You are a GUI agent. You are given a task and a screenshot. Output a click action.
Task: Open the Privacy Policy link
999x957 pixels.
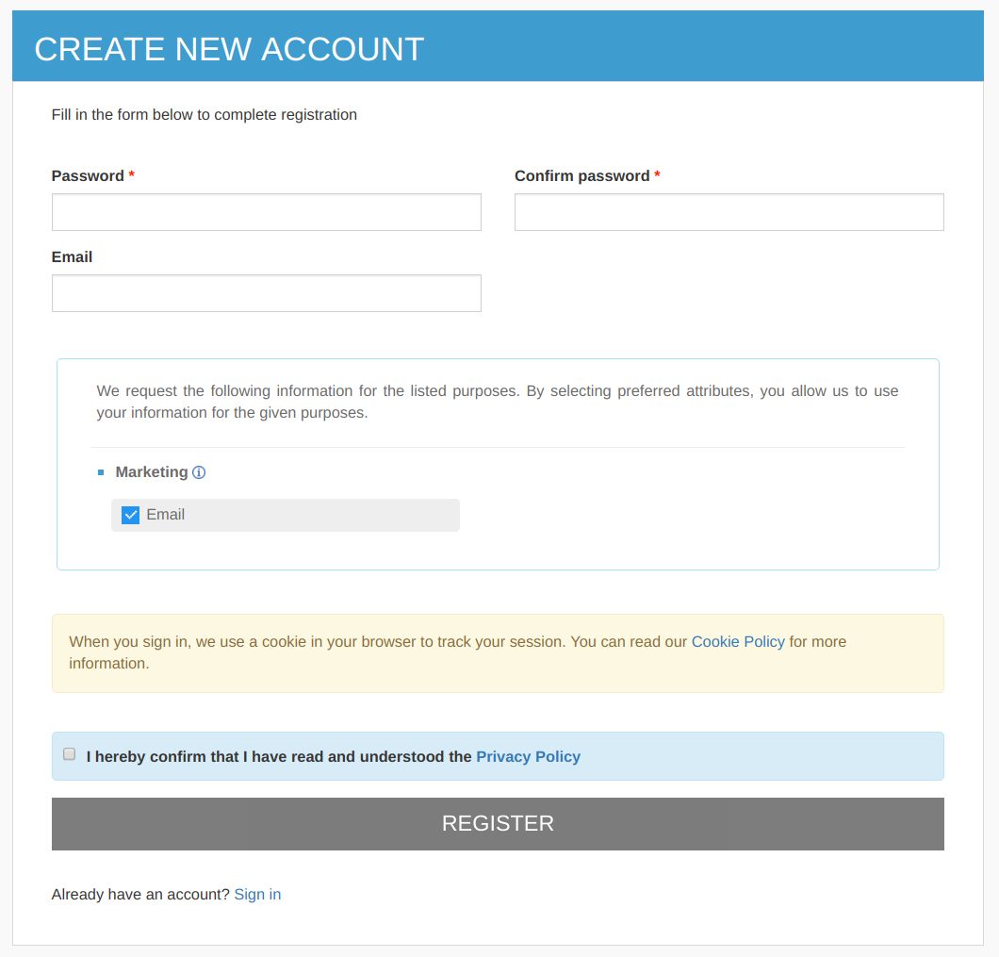pos(528,756)
